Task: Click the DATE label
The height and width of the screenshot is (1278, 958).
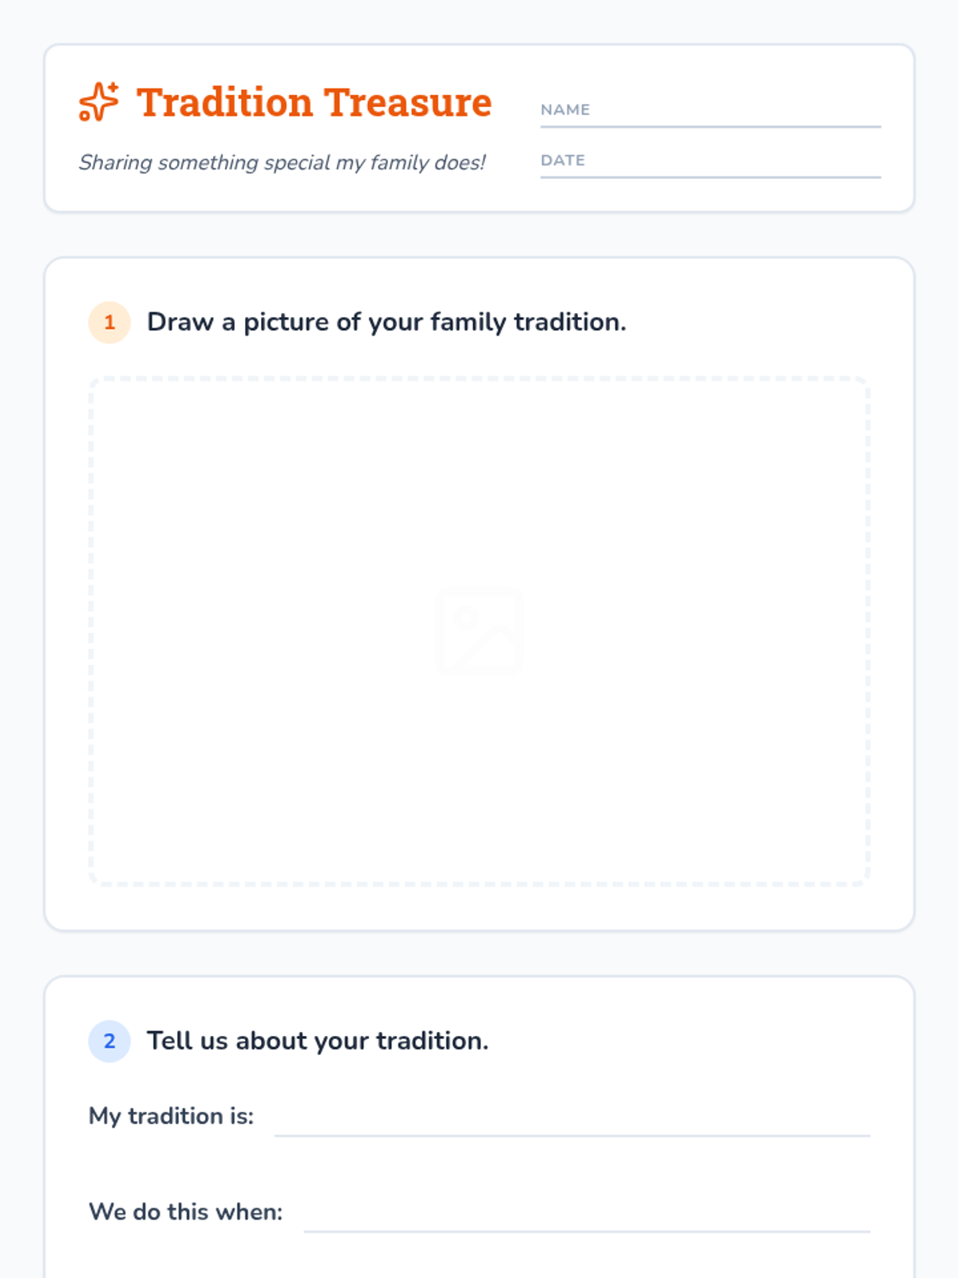Action: coord(563,161)
